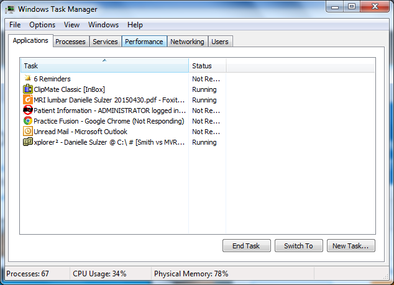Switch to the Services tab
Image resolution: width=394 pixels, height=285 pixels.
pos(105,42)
